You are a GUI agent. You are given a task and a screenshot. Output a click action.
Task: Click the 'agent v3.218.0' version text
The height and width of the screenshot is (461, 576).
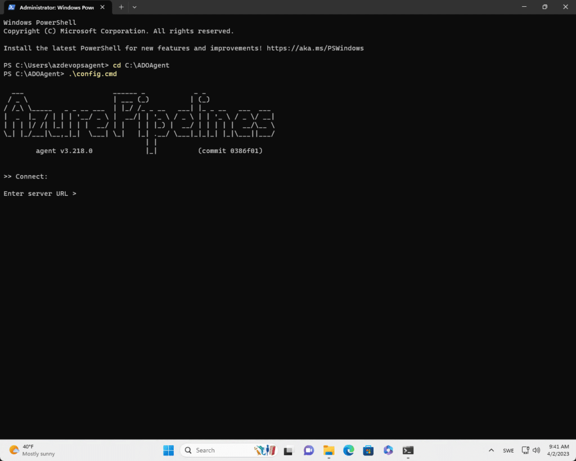pyautogui.click(x=64, y=151)
